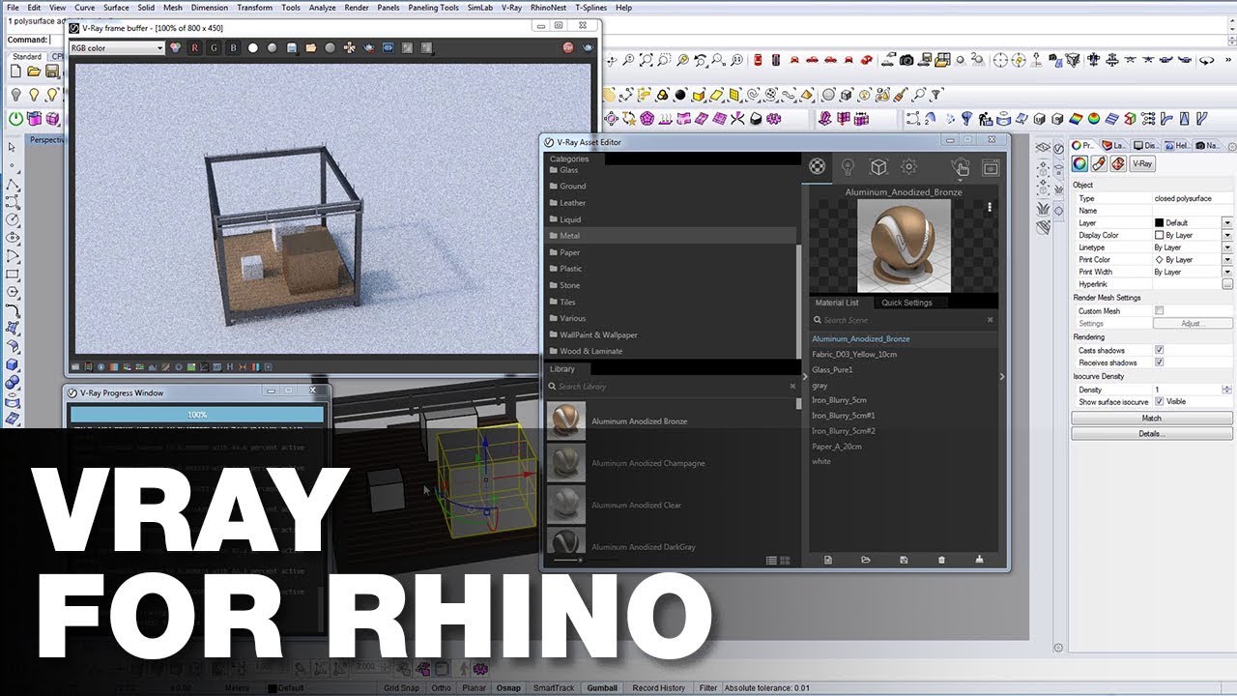Toggle Casts shadows checkbox

1160,350
